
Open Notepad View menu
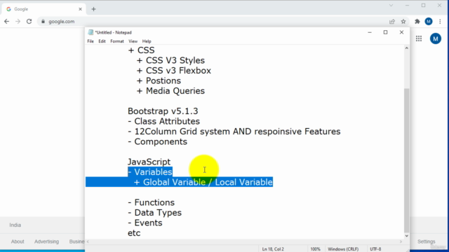pyautogui.click(x=133, y=41)
